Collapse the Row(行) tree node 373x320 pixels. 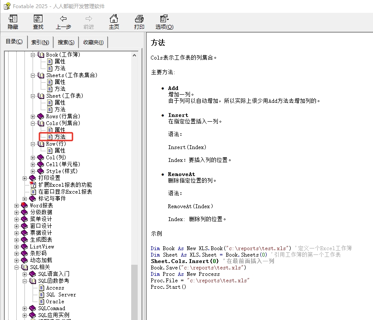(33, 144)
